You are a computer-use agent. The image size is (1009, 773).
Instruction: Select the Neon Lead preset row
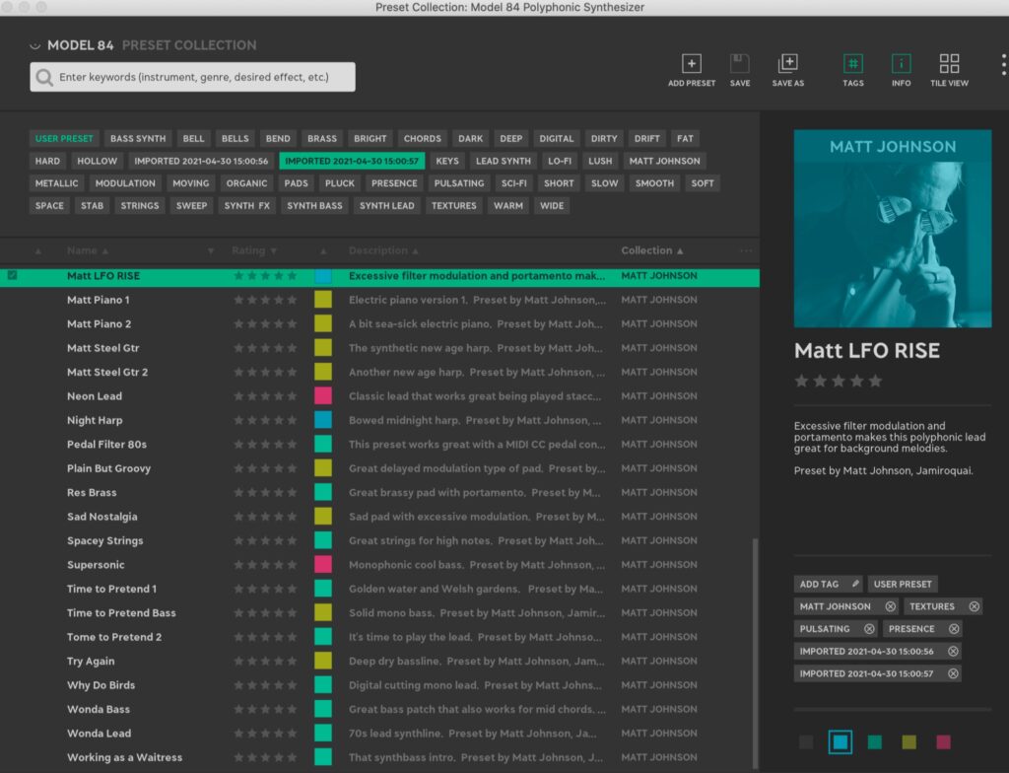pyautogui.click(x=95, y=396)
